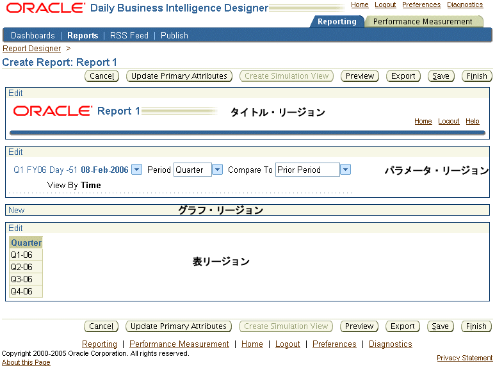Open the Report Designer breadcrumb link

(31, 48)
